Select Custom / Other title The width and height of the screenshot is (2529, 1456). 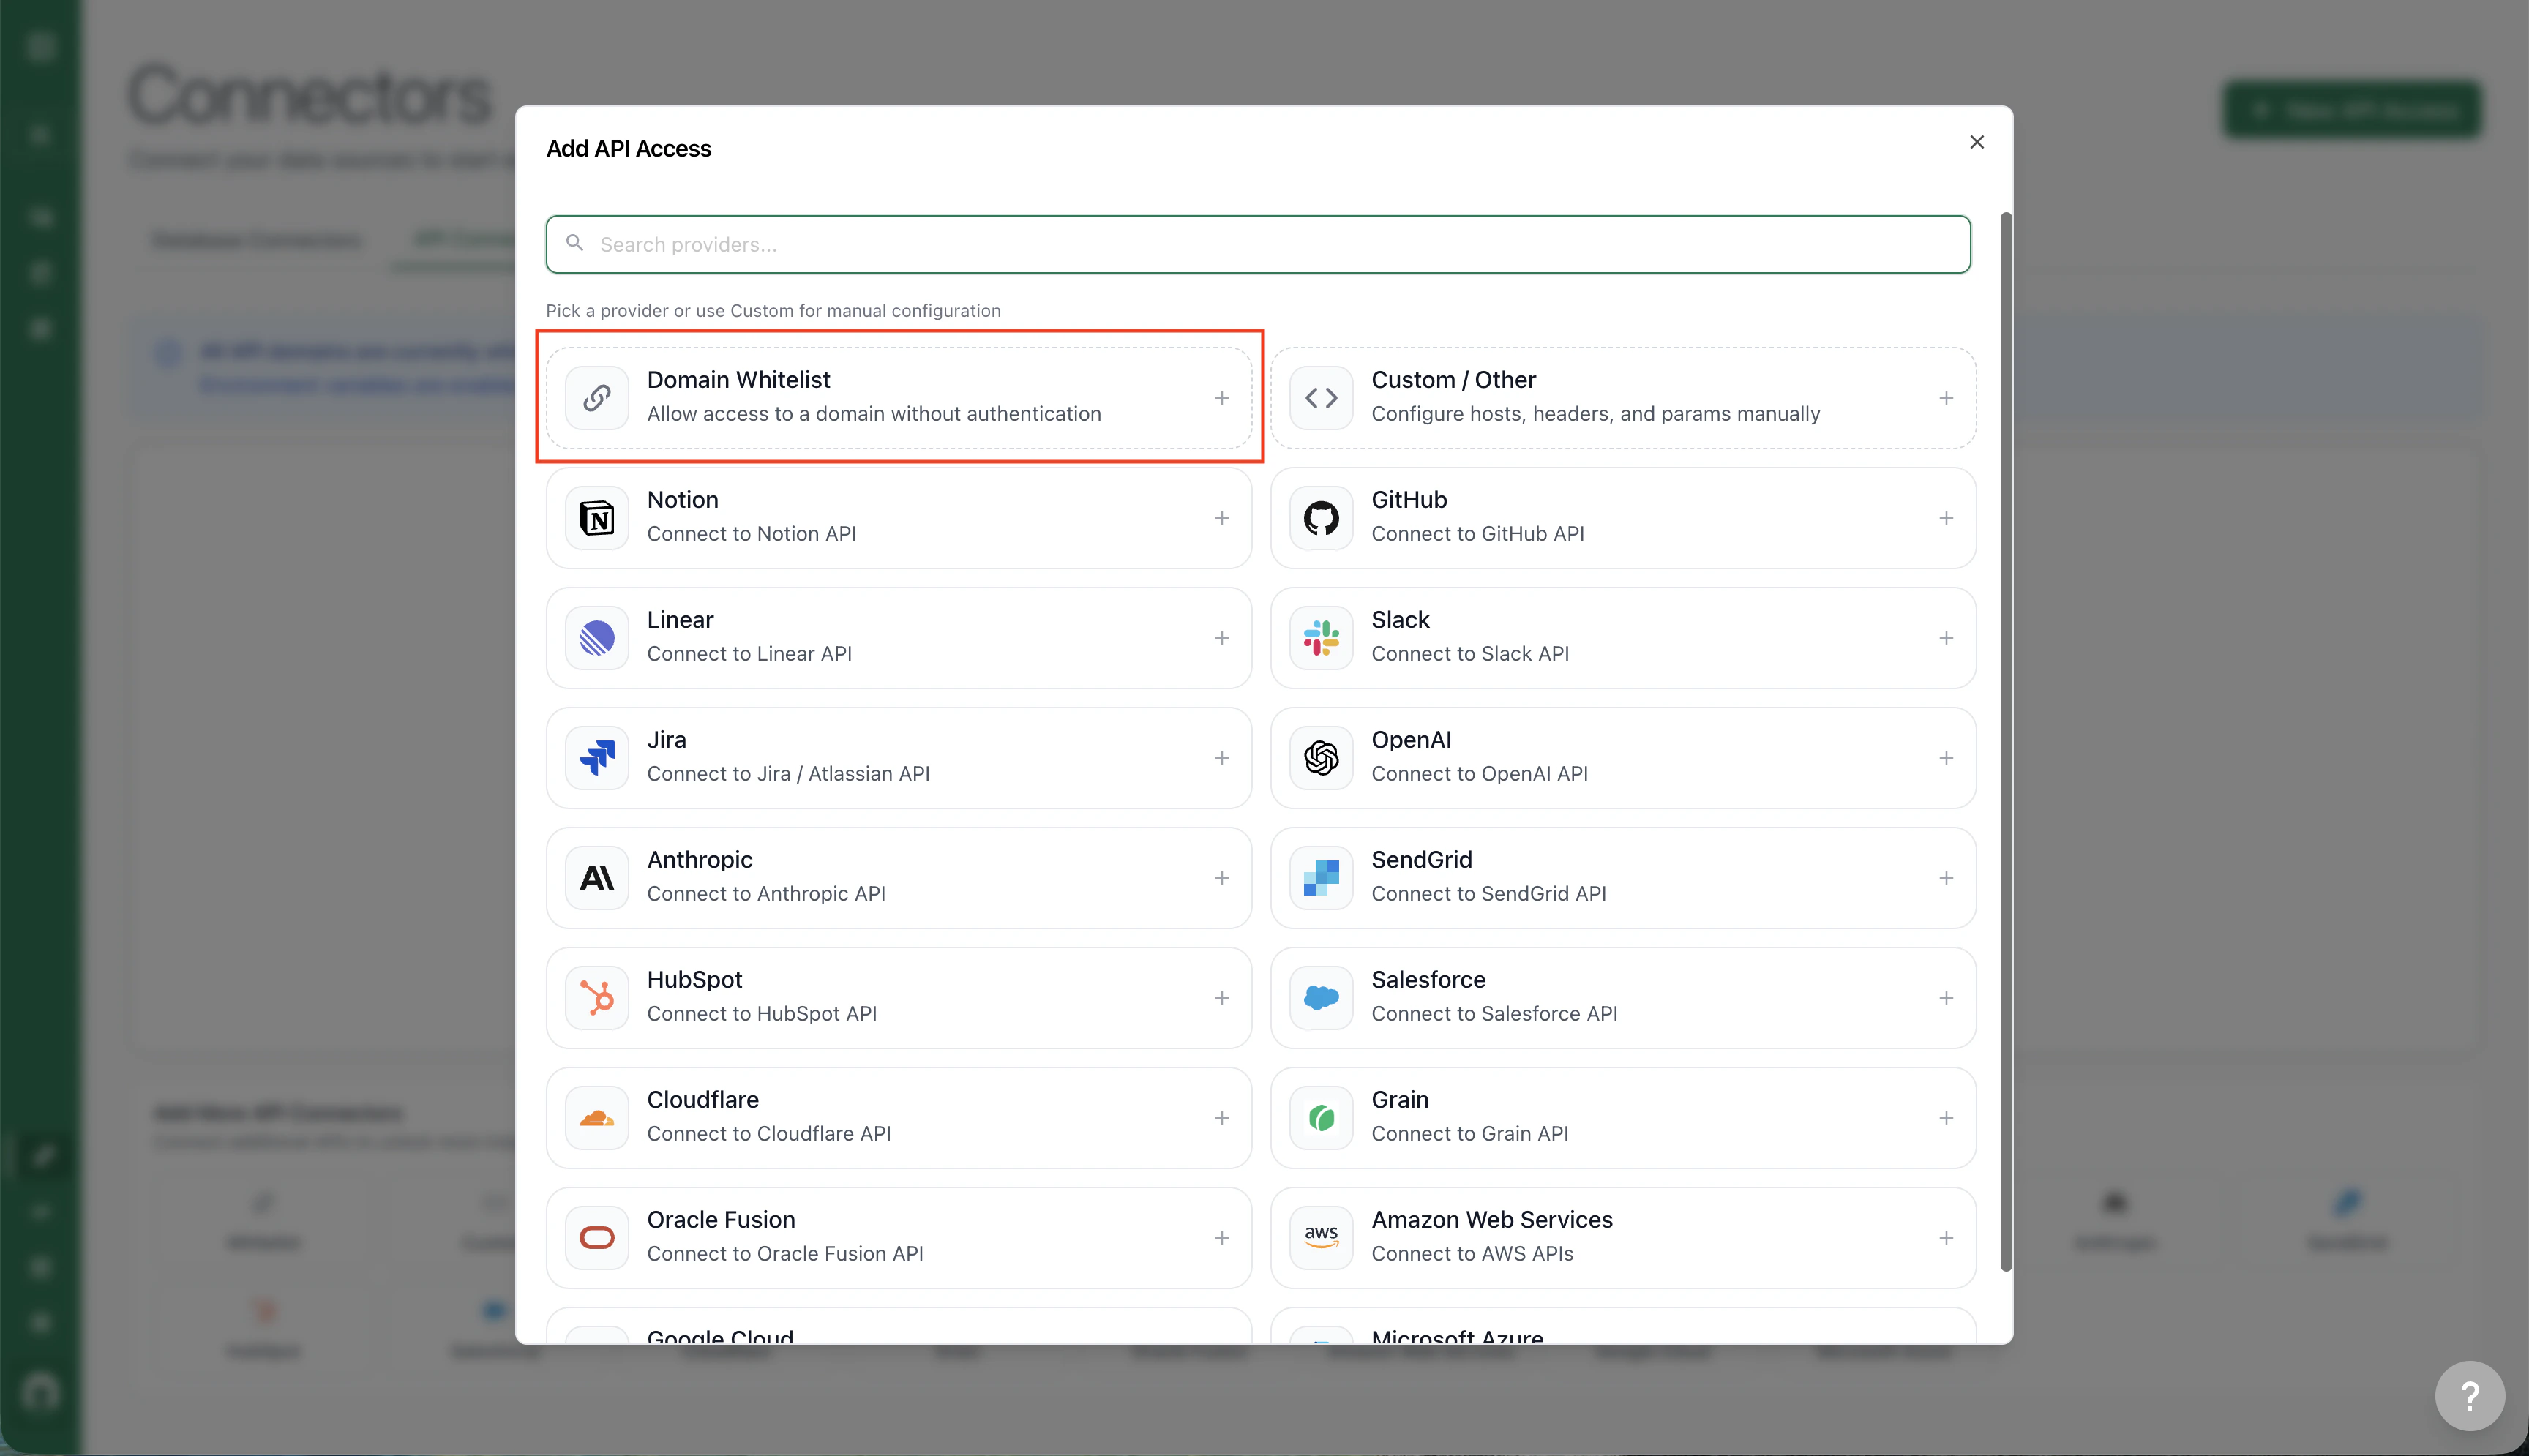tap(1453, 380)
